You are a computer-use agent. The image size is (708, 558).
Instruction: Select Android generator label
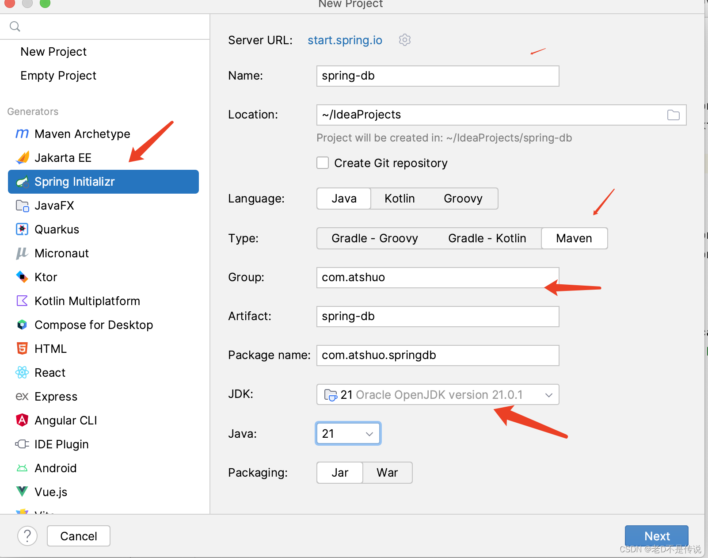click(x=56, y=468)
